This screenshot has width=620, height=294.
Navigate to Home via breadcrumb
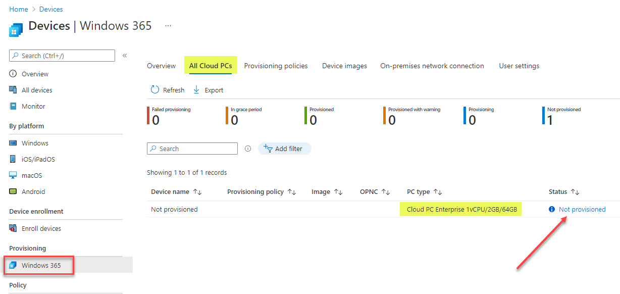tap(18, 9)
